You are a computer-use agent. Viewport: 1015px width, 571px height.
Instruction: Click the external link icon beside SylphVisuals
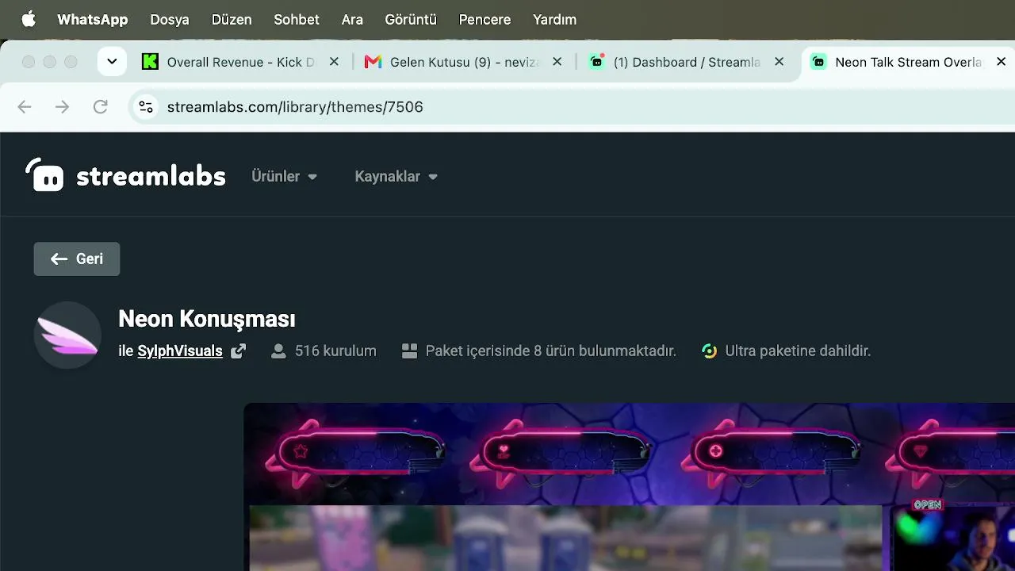[238, 351]
